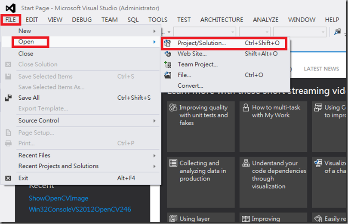This screenshot has width=348, height=224.
Task: Choose Close from the File menu
Action: click(x=81, y=54)
